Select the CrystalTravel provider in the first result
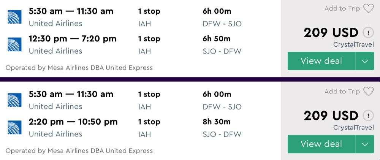 [353, 45]
